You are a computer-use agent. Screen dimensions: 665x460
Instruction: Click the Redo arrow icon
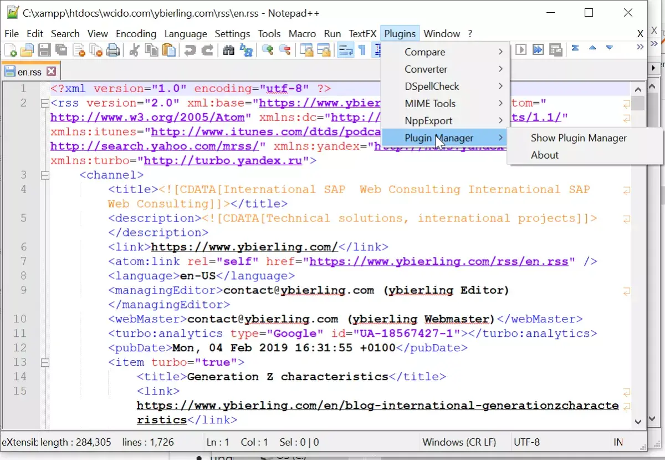[207, 50]
